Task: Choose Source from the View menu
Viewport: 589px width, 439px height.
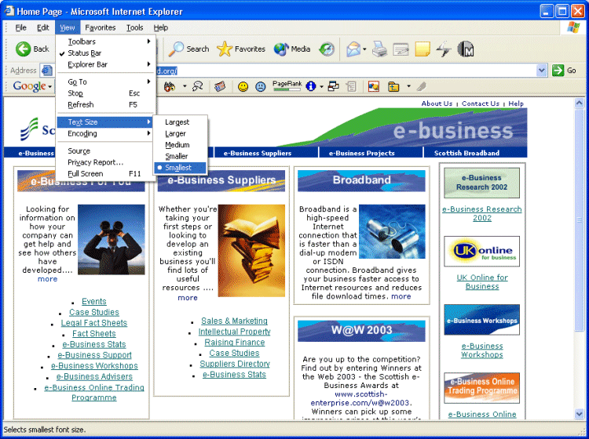Action: pyautogui.click(x=105, y=151)
